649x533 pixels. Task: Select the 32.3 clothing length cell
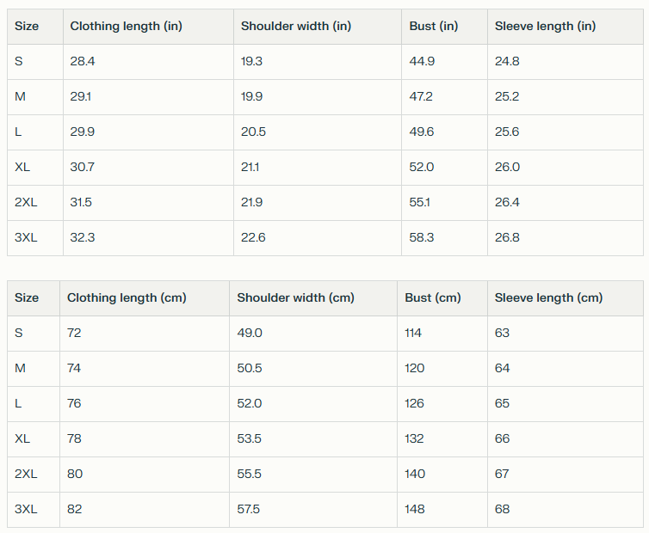(x=83, y=238)
